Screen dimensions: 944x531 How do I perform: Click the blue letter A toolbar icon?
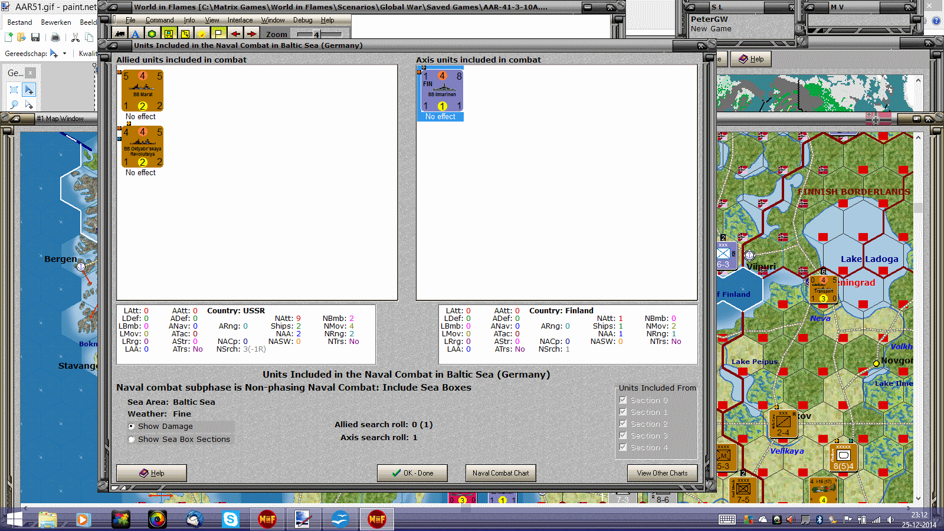[x=135, y=34]
